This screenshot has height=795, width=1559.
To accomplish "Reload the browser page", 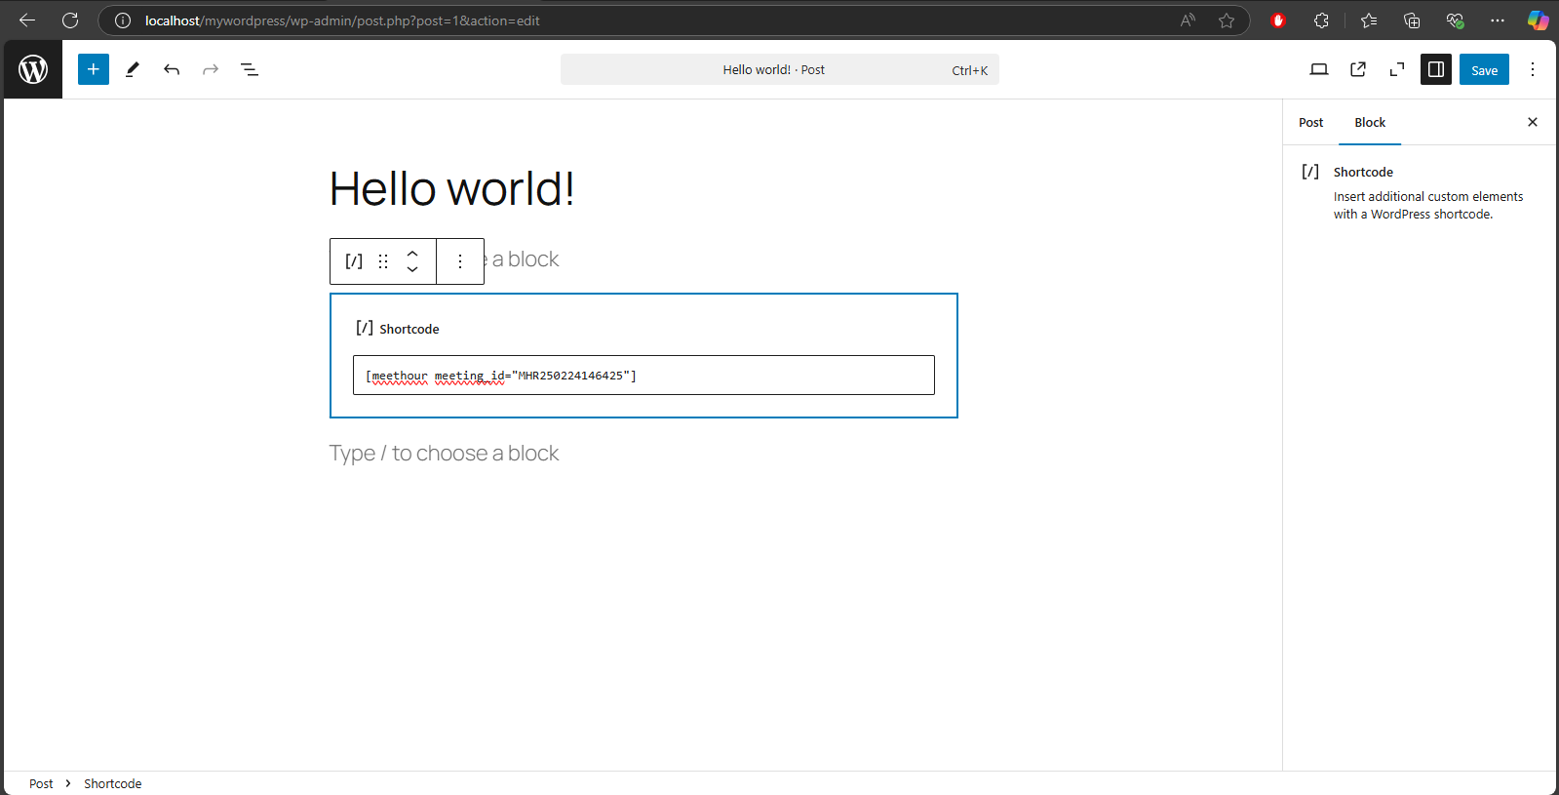I will coord(70,20).
